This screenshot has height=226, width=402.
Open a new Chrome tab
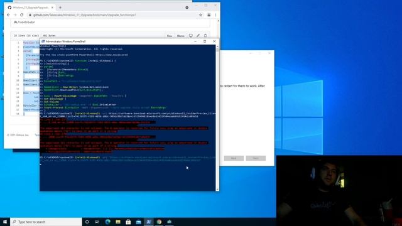(60, 8)
